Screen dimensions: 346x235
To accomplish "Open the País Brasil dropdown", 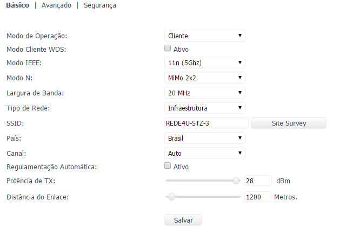I will (204, 138).
